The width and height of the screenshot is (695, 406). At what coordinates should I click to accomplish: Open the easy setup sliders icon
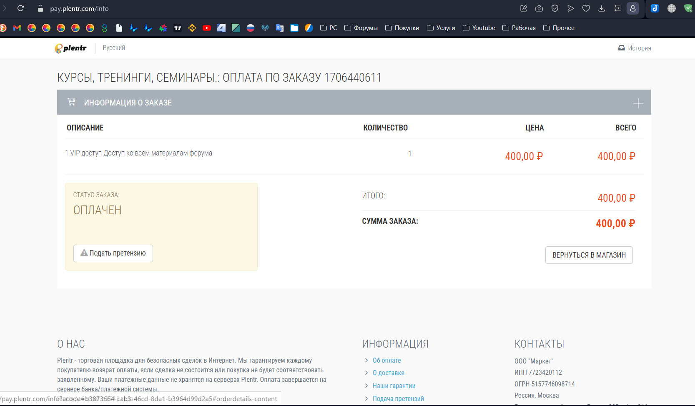coord(617,8)
